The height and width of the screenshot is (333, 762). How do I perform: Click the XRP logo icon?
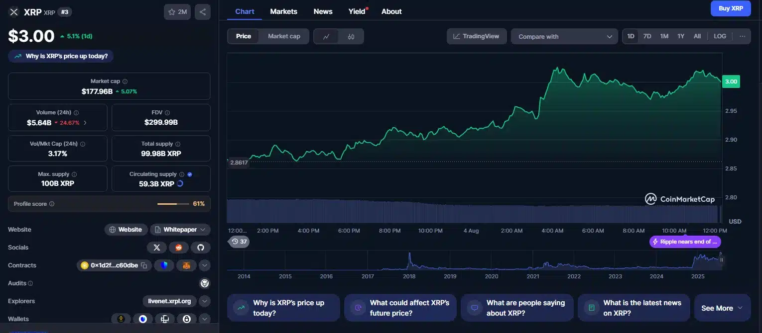click(14, 12)
